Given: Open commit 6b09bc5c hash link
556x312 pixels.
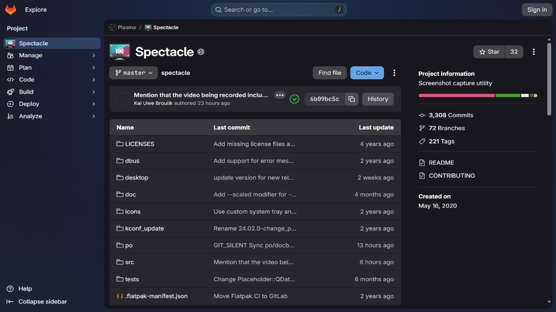Looking at the screenshot, I should [x=324, y=99].
